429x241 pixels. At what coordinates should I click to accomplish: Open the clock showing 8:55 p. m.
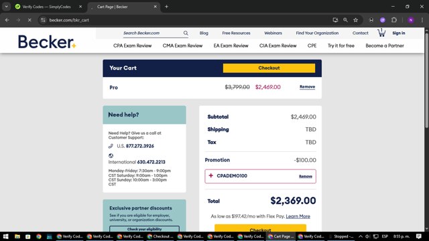tap(402, 236)
